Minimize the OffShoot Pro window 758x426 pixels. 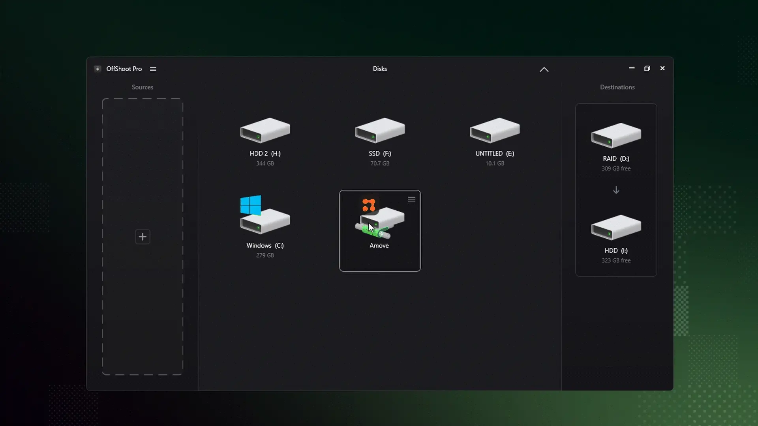coord(632,68)
